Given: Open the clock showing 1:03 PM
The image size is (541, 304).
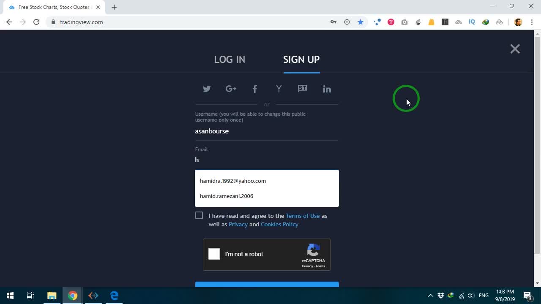Looking at the screenshot, I should [x=505, y=296].
